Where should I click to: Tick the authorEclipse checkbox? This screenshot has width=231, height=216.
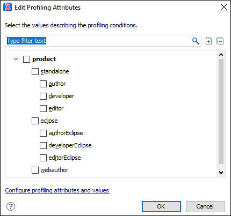[x=43, y=133]
